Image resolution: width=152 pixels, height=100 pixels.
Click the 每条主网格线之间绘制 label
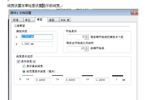(x=80, y=43)
